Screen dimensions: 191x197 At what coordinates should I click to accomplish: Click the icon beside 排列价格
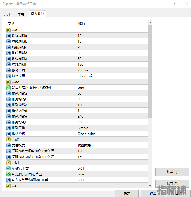click(x=9, y=134)
